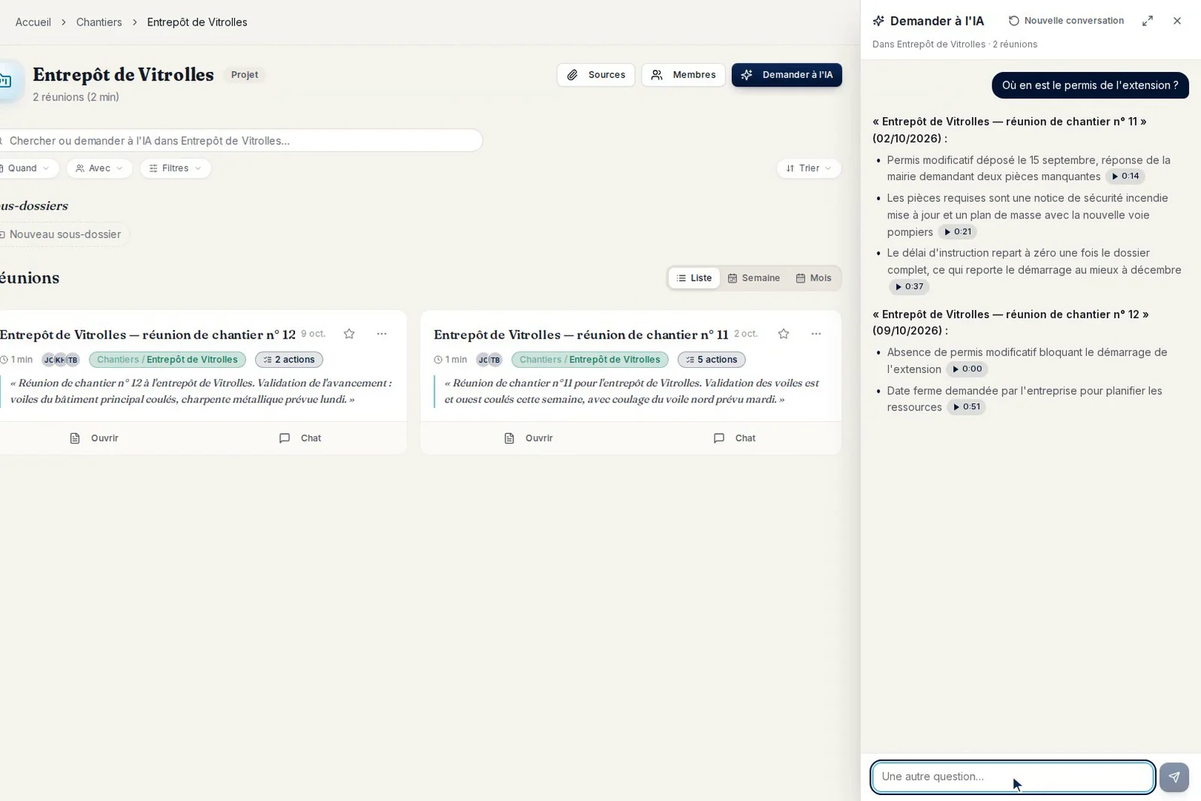Click the Demander à l'IA header button
Image resolution: width=1201 pixels, height=801 pixels.
tap(787, 75)
